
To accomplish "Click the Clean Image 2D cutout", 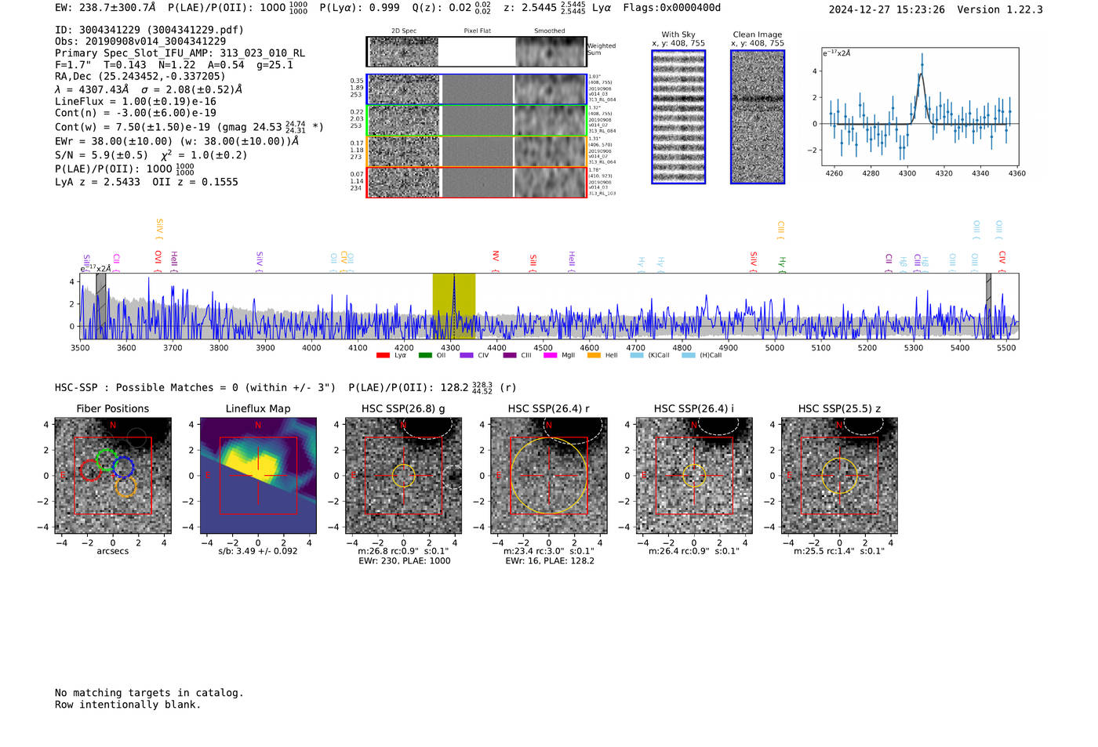I will click(x=758, y=117).
